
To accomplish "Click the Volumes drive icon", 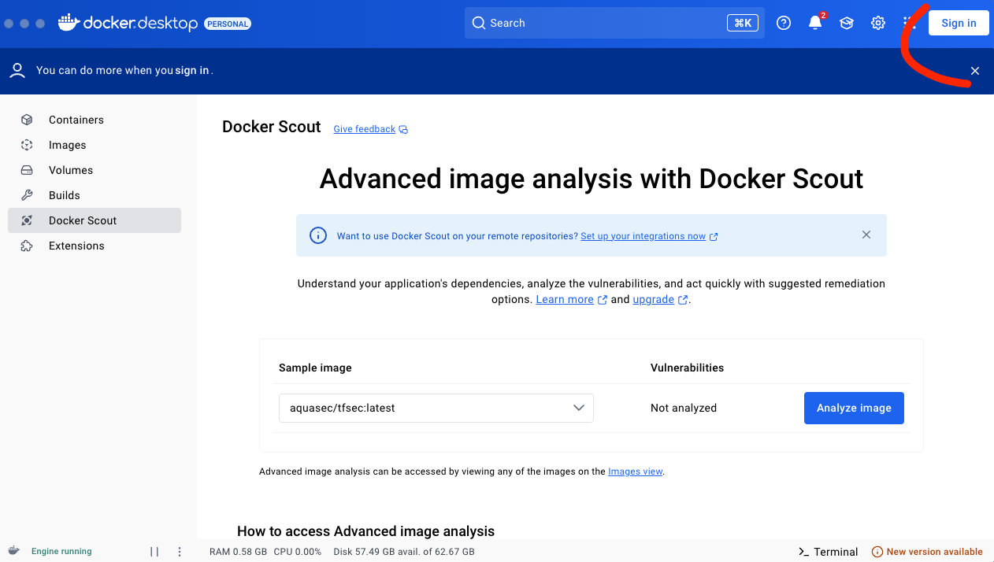I will [x=27, y=170].
